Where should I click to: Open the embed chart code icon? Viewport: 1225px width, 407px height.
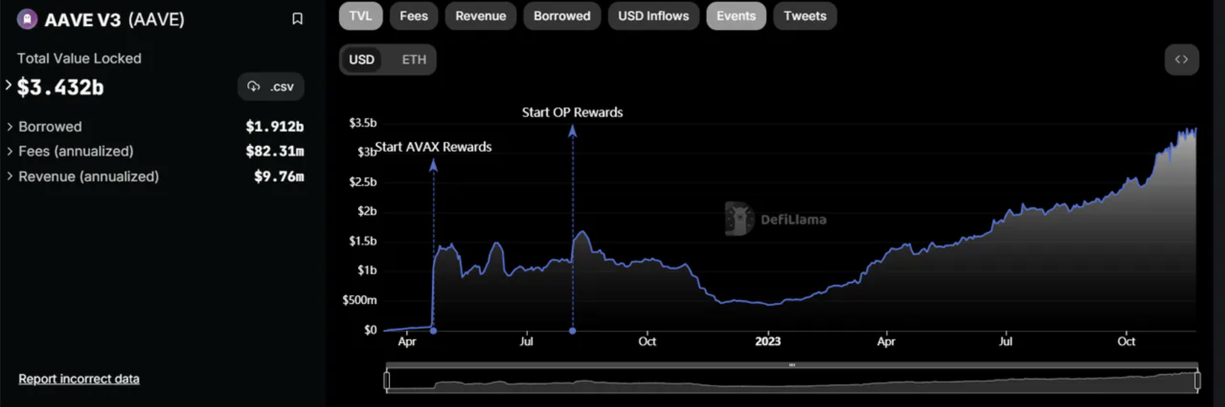point(1182,59)
